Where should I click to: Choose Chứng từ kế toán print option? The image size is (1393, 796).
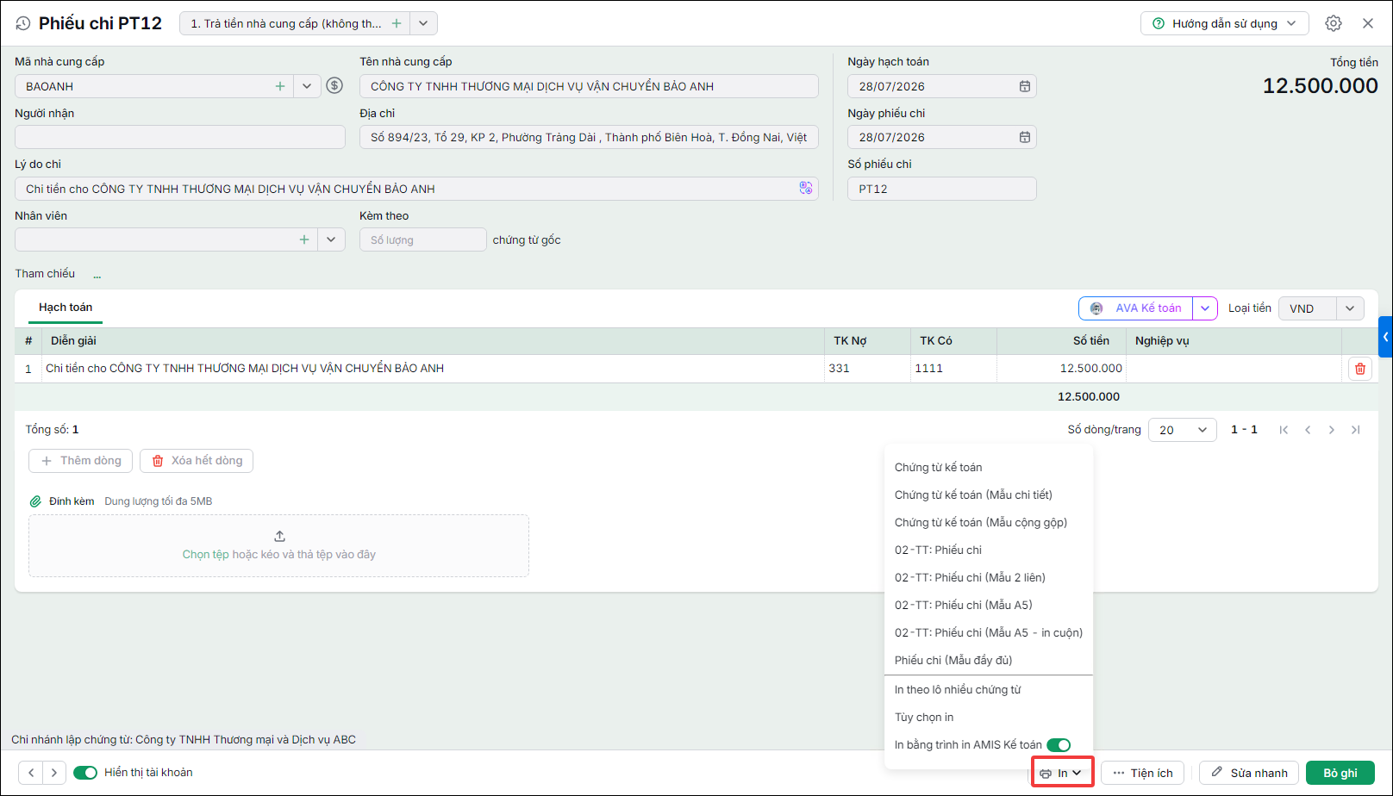point(939,468)
